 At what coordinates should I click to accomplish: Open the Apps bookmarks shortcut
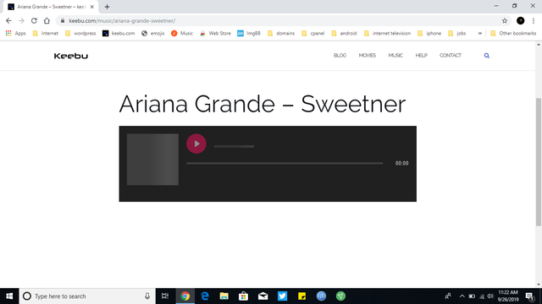tap(15, 34)
